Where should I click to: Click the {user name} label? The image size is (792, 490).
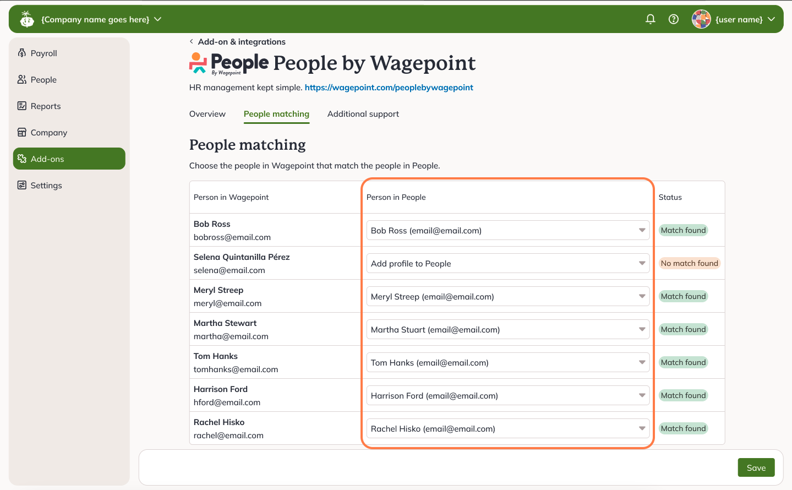pos(739,19)
